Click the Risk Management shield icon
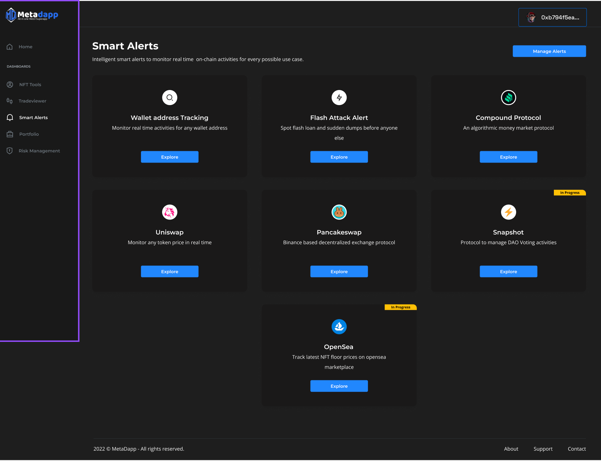 pos(10,151)
